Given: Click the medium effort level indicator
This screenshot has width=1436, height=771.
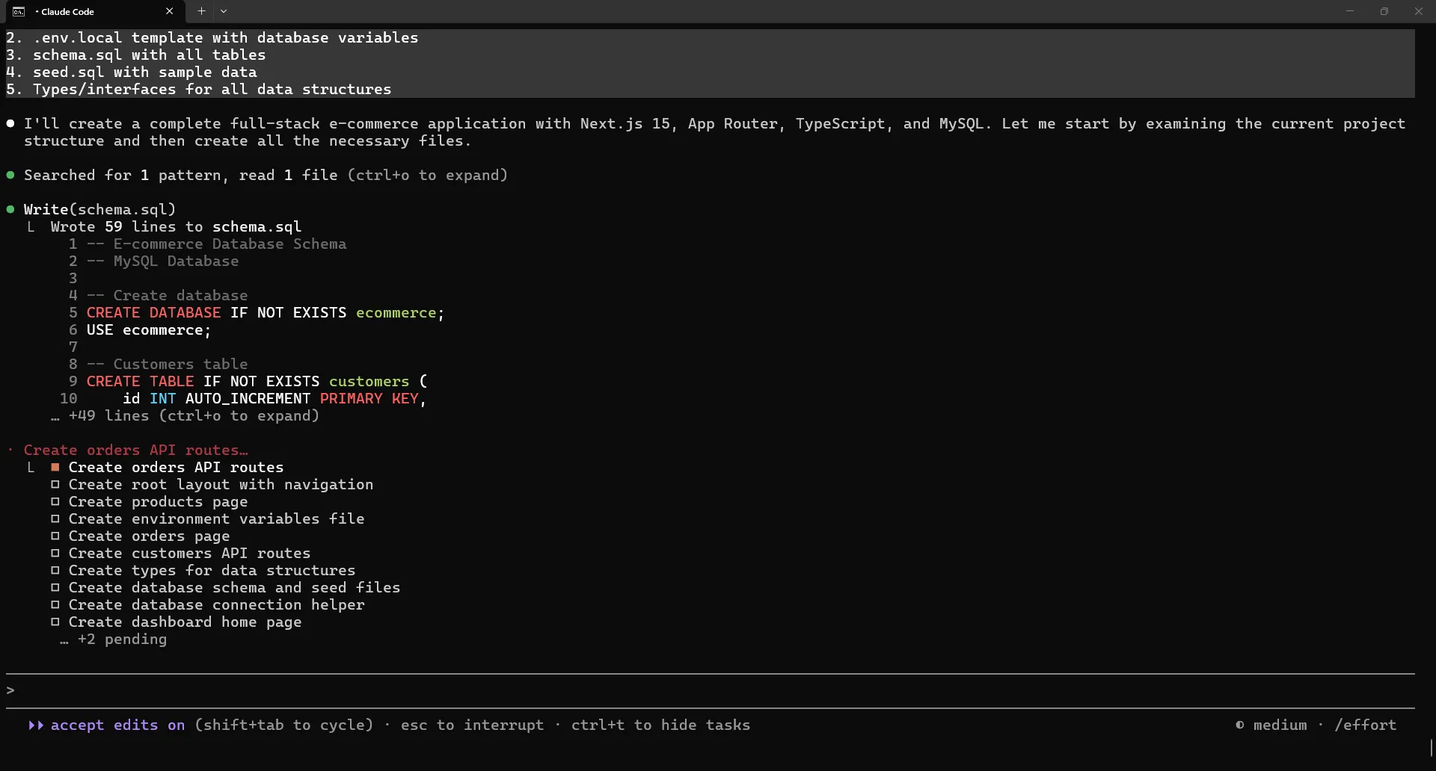Looking at the screenshot, I should [1279, 725].
